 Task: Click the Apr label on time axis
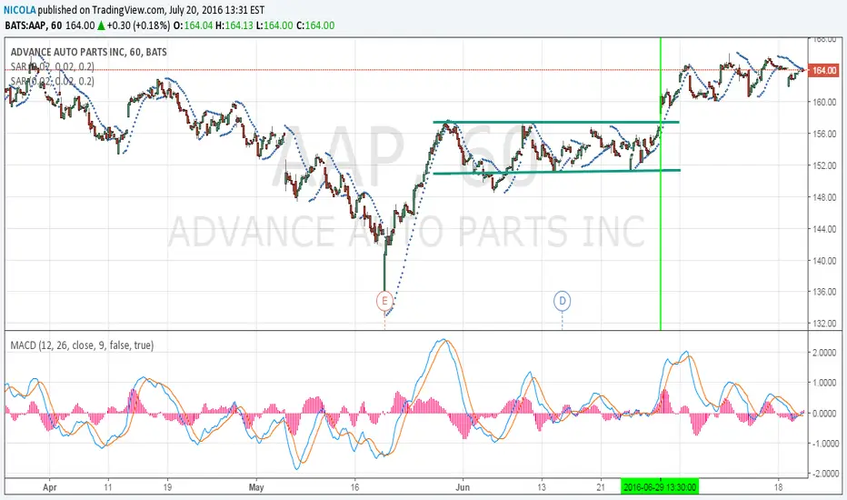coord(50,487)
